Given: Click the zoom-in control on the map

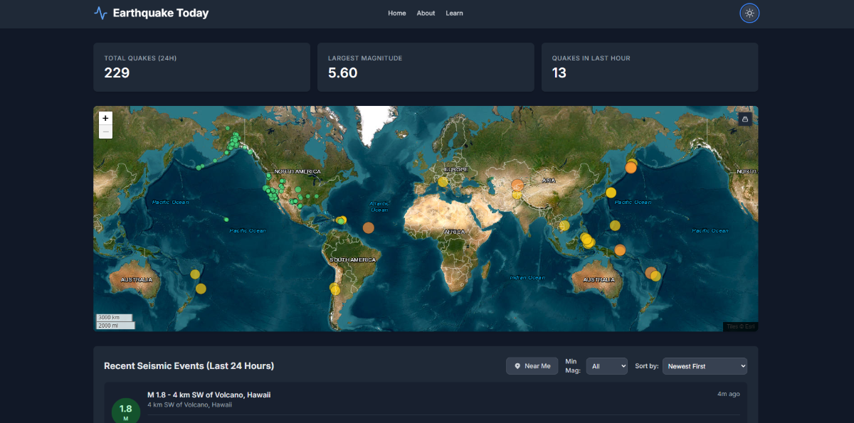Looking at the screenshot, I should 105,118.
